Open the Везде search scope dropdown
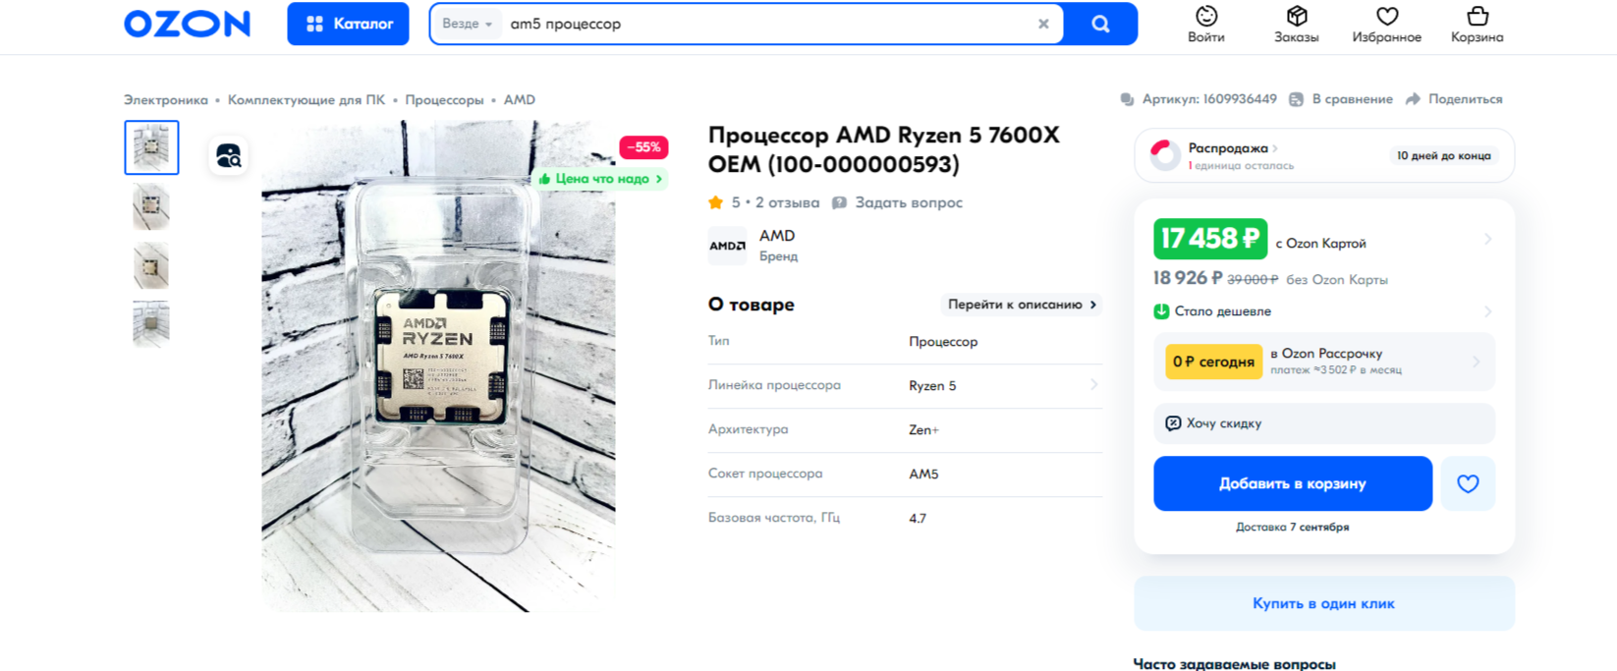Screen dimensions: 1617x671 coord(467,24)
